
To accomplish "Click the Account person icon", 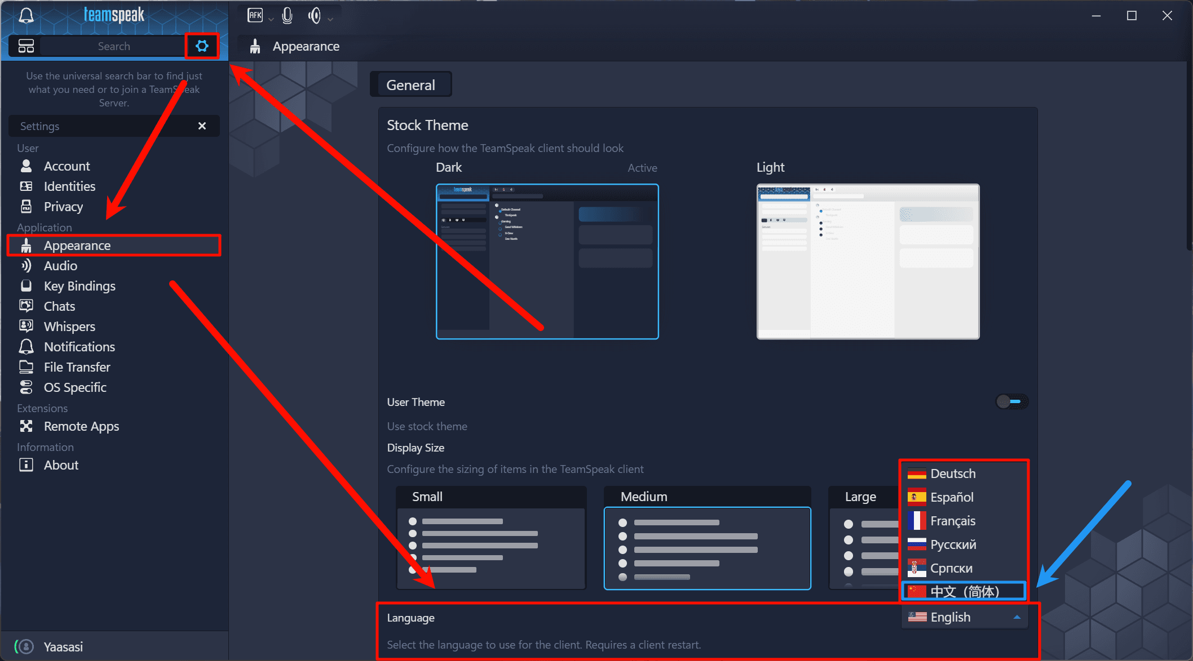I will coord(26,166).
